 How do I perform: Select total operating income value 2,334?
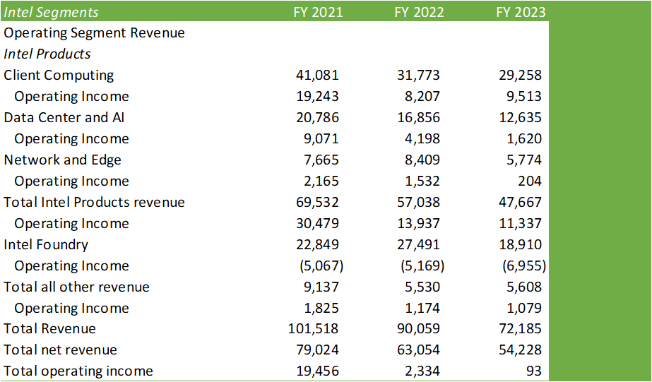(x=422, y=371)
